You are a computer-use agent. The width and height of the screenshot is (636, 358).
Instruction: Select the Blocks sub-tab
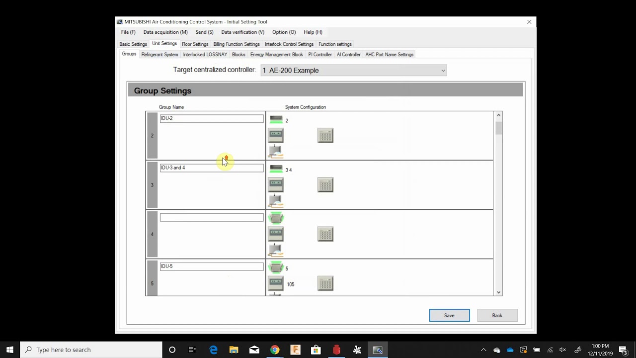pos(238,55)
